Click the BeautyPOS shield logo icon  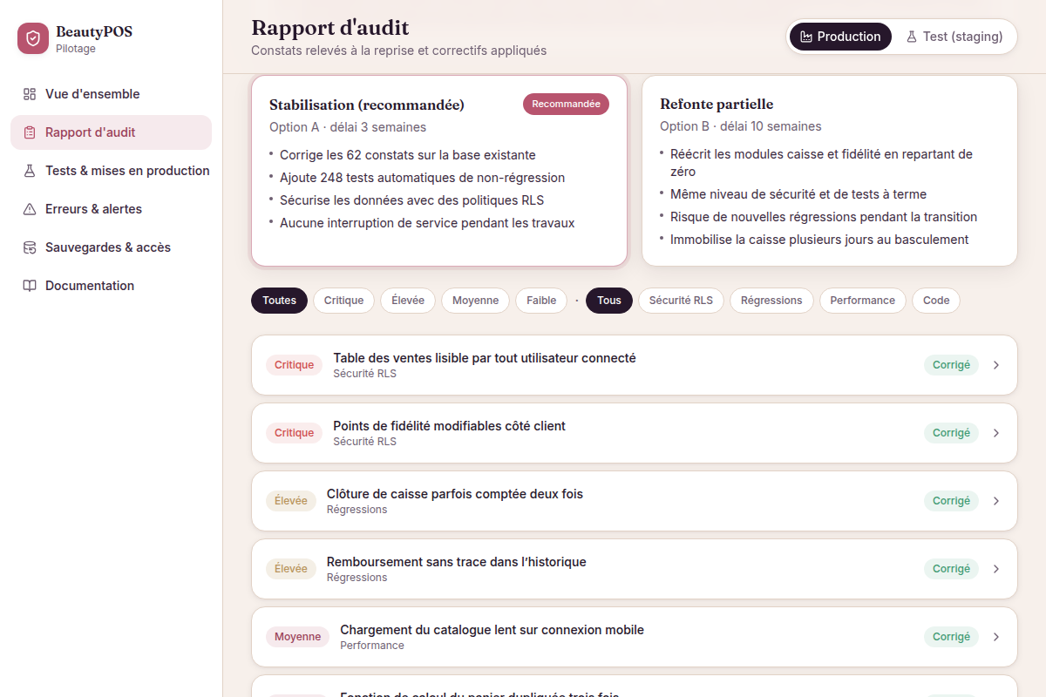tap(33, 38)
